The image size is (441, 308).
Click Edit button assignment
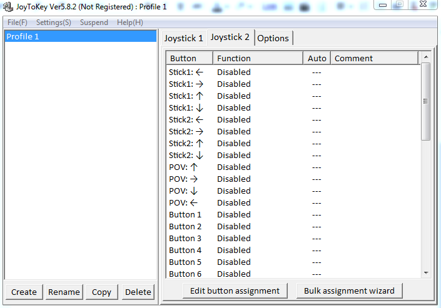point(235,291)
